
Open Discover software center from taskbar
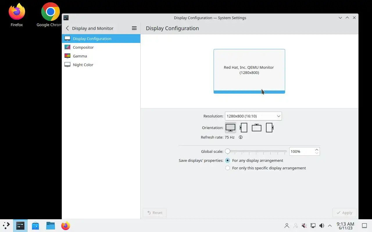(35, 226)
